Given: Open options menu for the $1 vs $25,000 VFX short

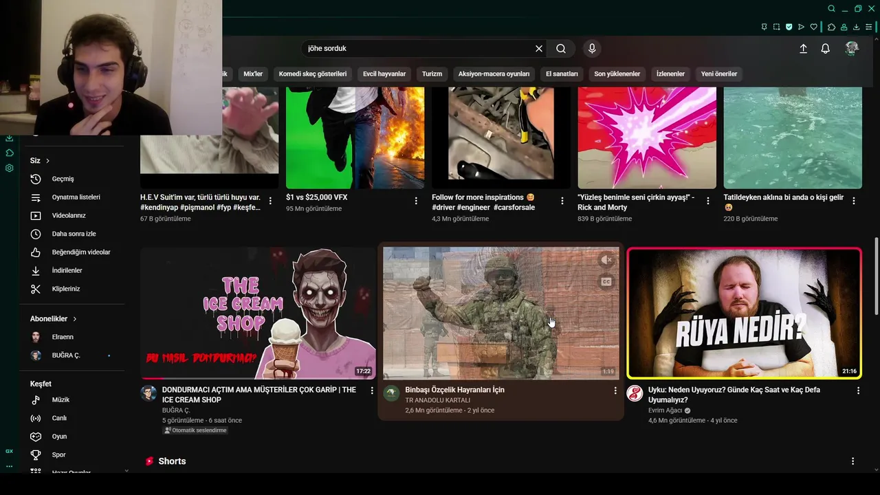Looking at the screenshot, I should pyautogui.click(x=416, y=201).
